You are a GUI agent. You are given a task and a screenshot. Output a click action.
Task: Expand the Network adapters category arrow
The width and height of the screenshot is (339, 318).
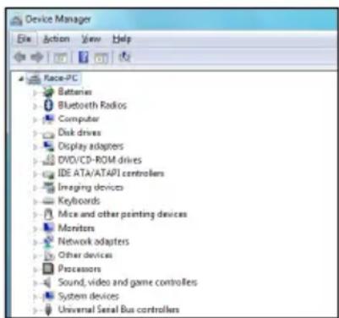pyautogui.click(x=35, y=242)
